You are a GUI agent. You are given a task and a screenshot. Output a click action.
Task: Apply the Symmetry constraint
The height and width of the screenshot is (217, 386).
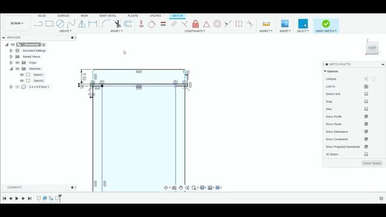[x=239, y=24]
